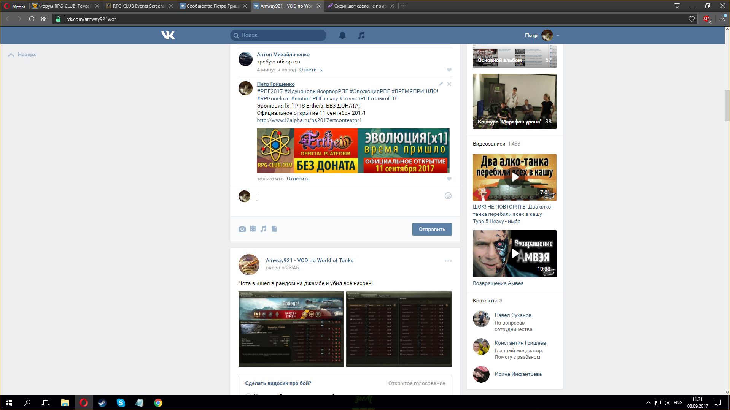Send the comment with Отправить
The image size is (730, 410).
432,230
